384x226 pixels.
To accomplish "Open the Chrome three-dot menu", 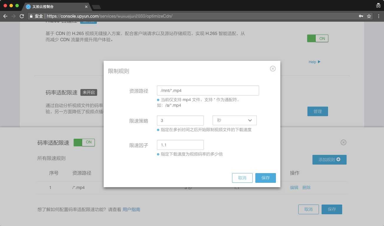I will click(379, 16).
